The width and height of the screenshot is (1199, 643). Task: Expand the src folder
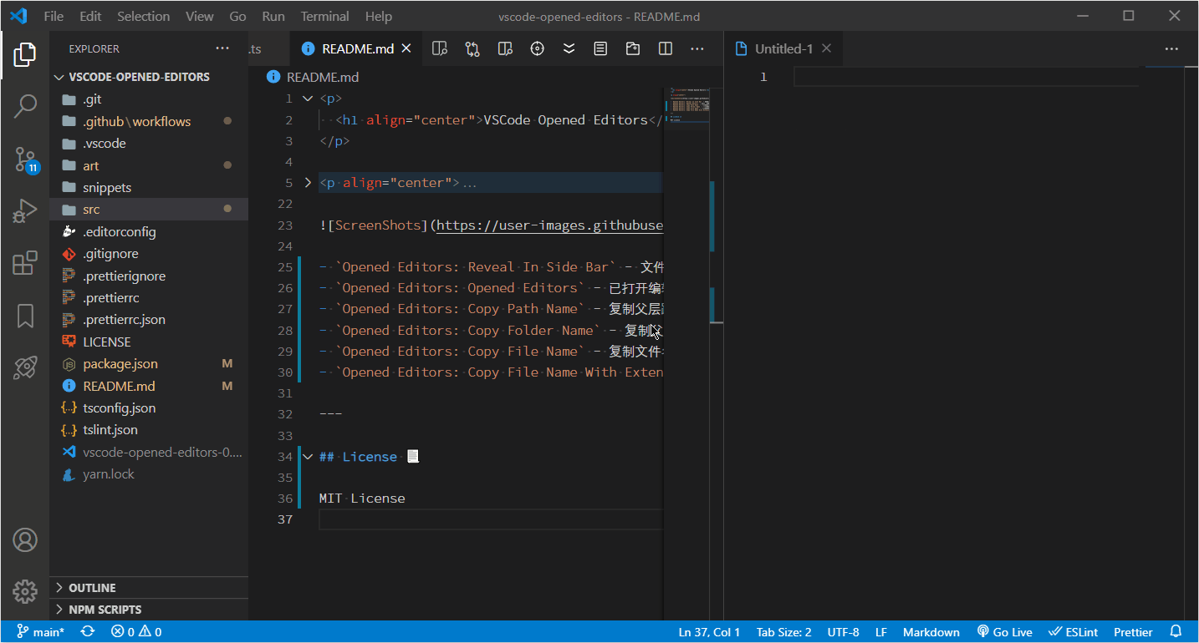pyautogui.click(x=149, y=210)
